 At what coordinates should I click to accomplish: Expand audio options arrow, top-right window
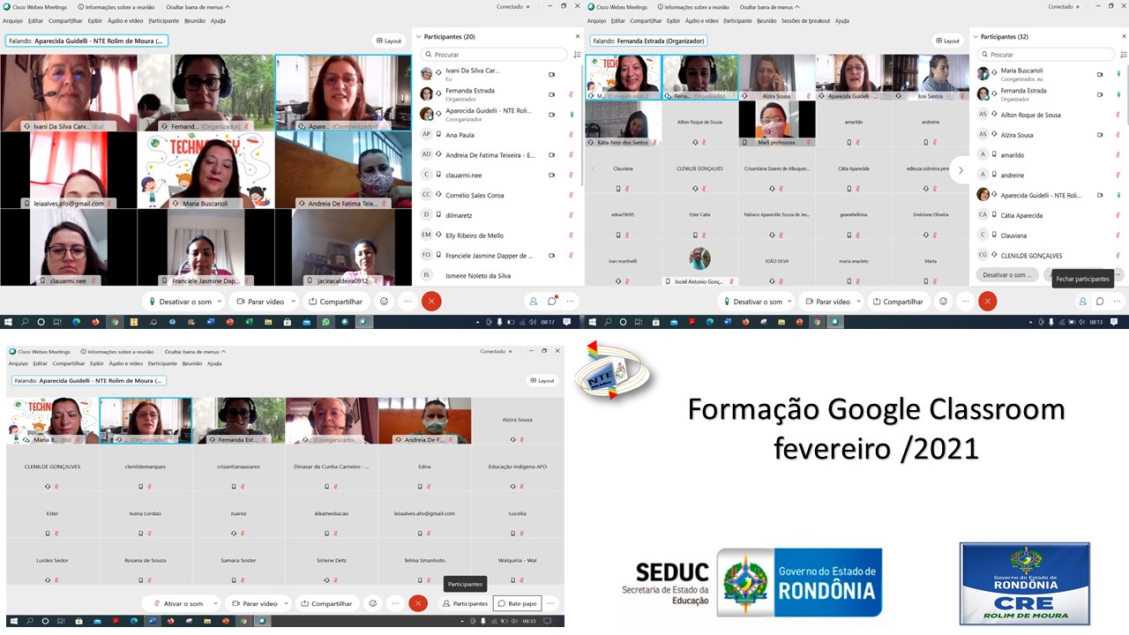click(791, 302)
